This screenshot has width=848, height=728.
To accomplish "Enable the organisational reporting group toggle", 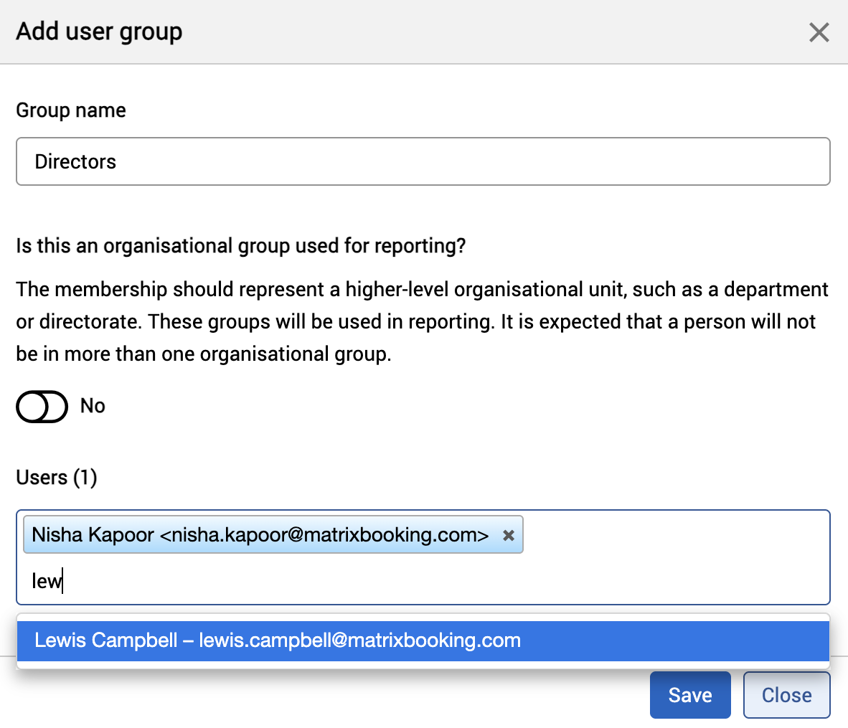I will click(x=42, y=406).
